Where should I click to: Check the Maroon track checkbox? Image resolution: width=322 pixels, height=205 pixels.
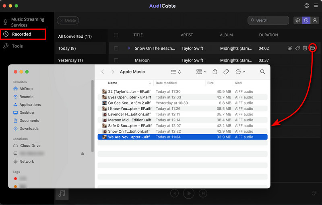click(116, 60)
